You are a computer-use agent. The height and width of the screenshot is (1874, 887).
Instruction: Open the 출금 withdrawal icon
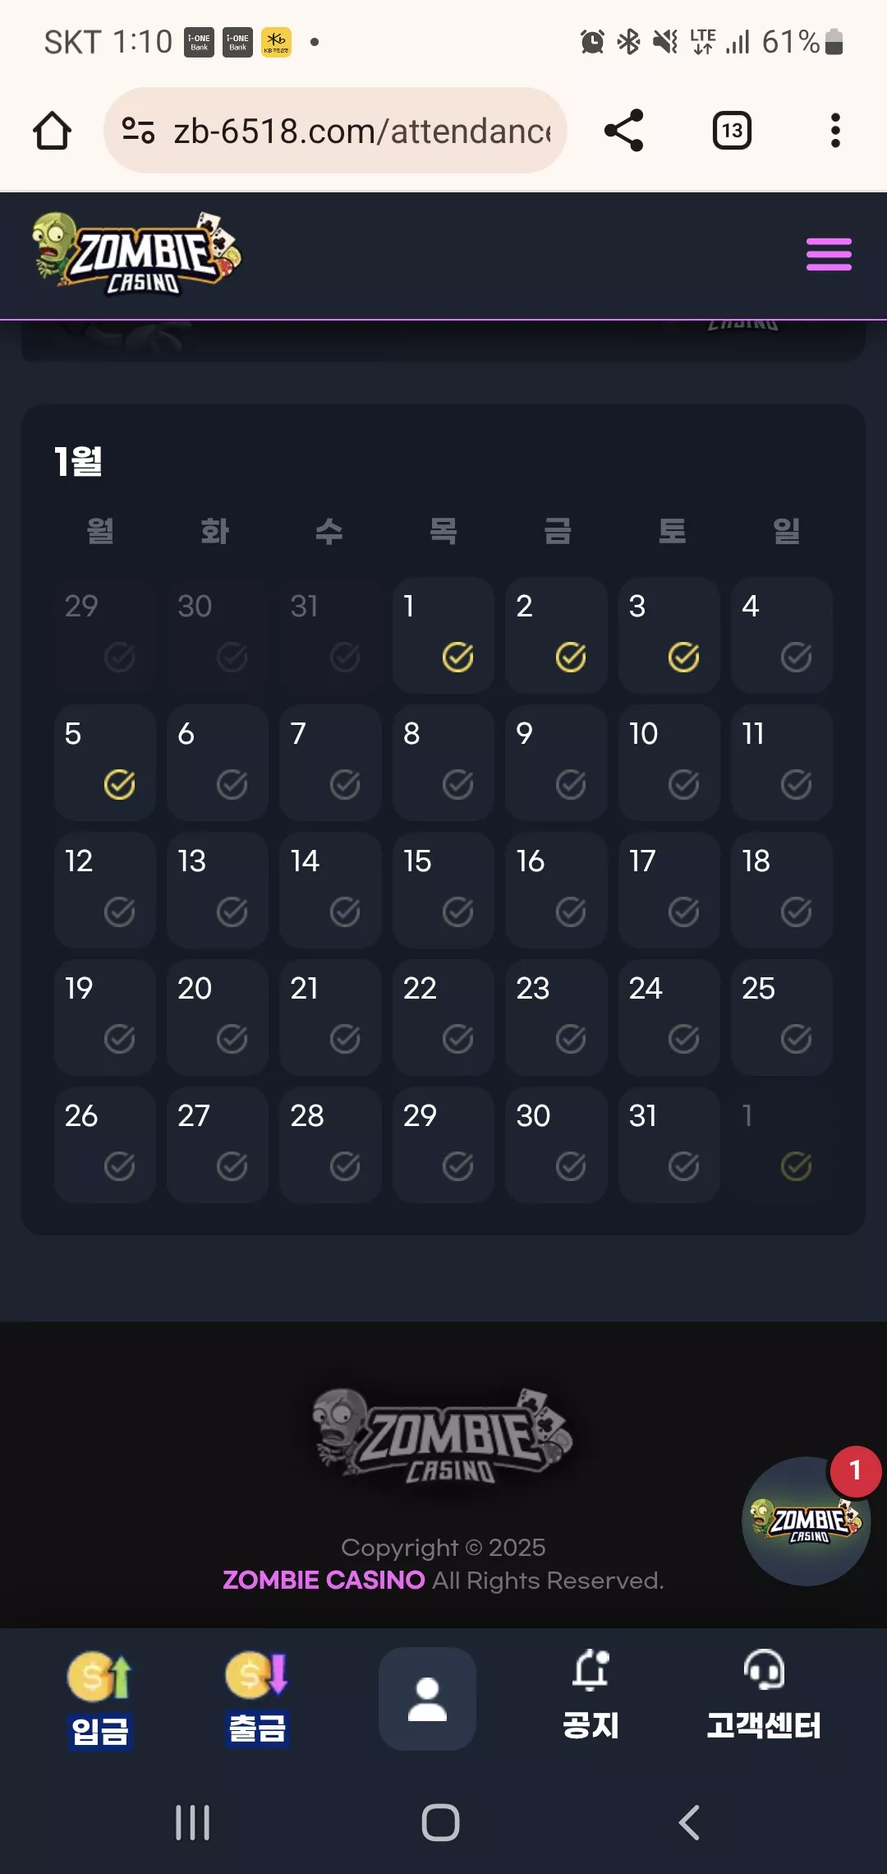coord(257,1699)
